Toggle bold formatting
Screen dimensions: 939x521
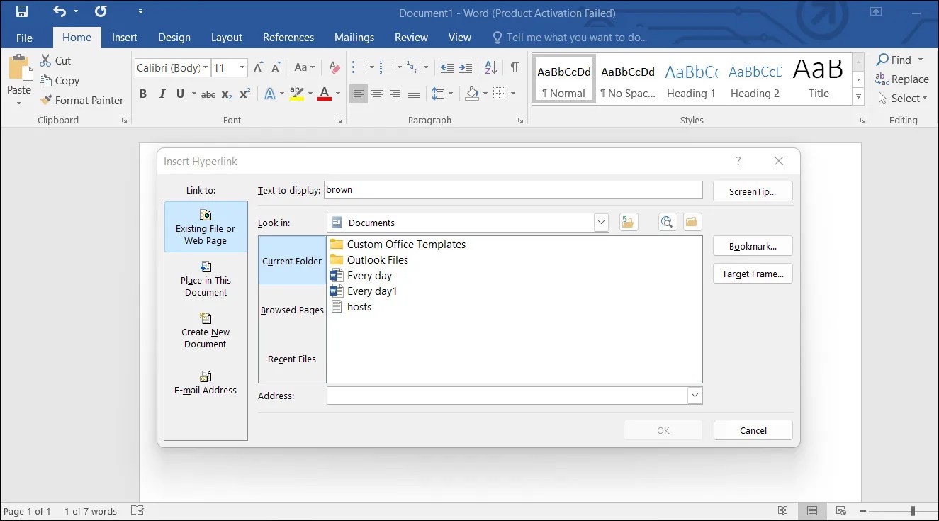coord(142,94)
